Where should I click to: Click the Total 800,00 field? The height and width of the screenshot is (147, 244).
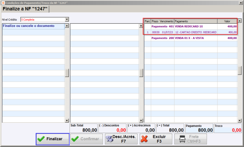pos(170,128)
